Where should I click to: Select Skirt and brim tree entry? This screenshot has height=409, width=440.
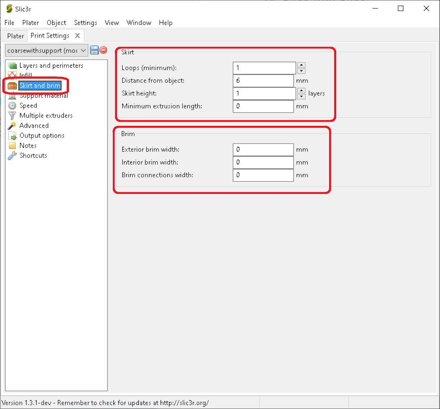pyautogui.click(x=40, y=86)
